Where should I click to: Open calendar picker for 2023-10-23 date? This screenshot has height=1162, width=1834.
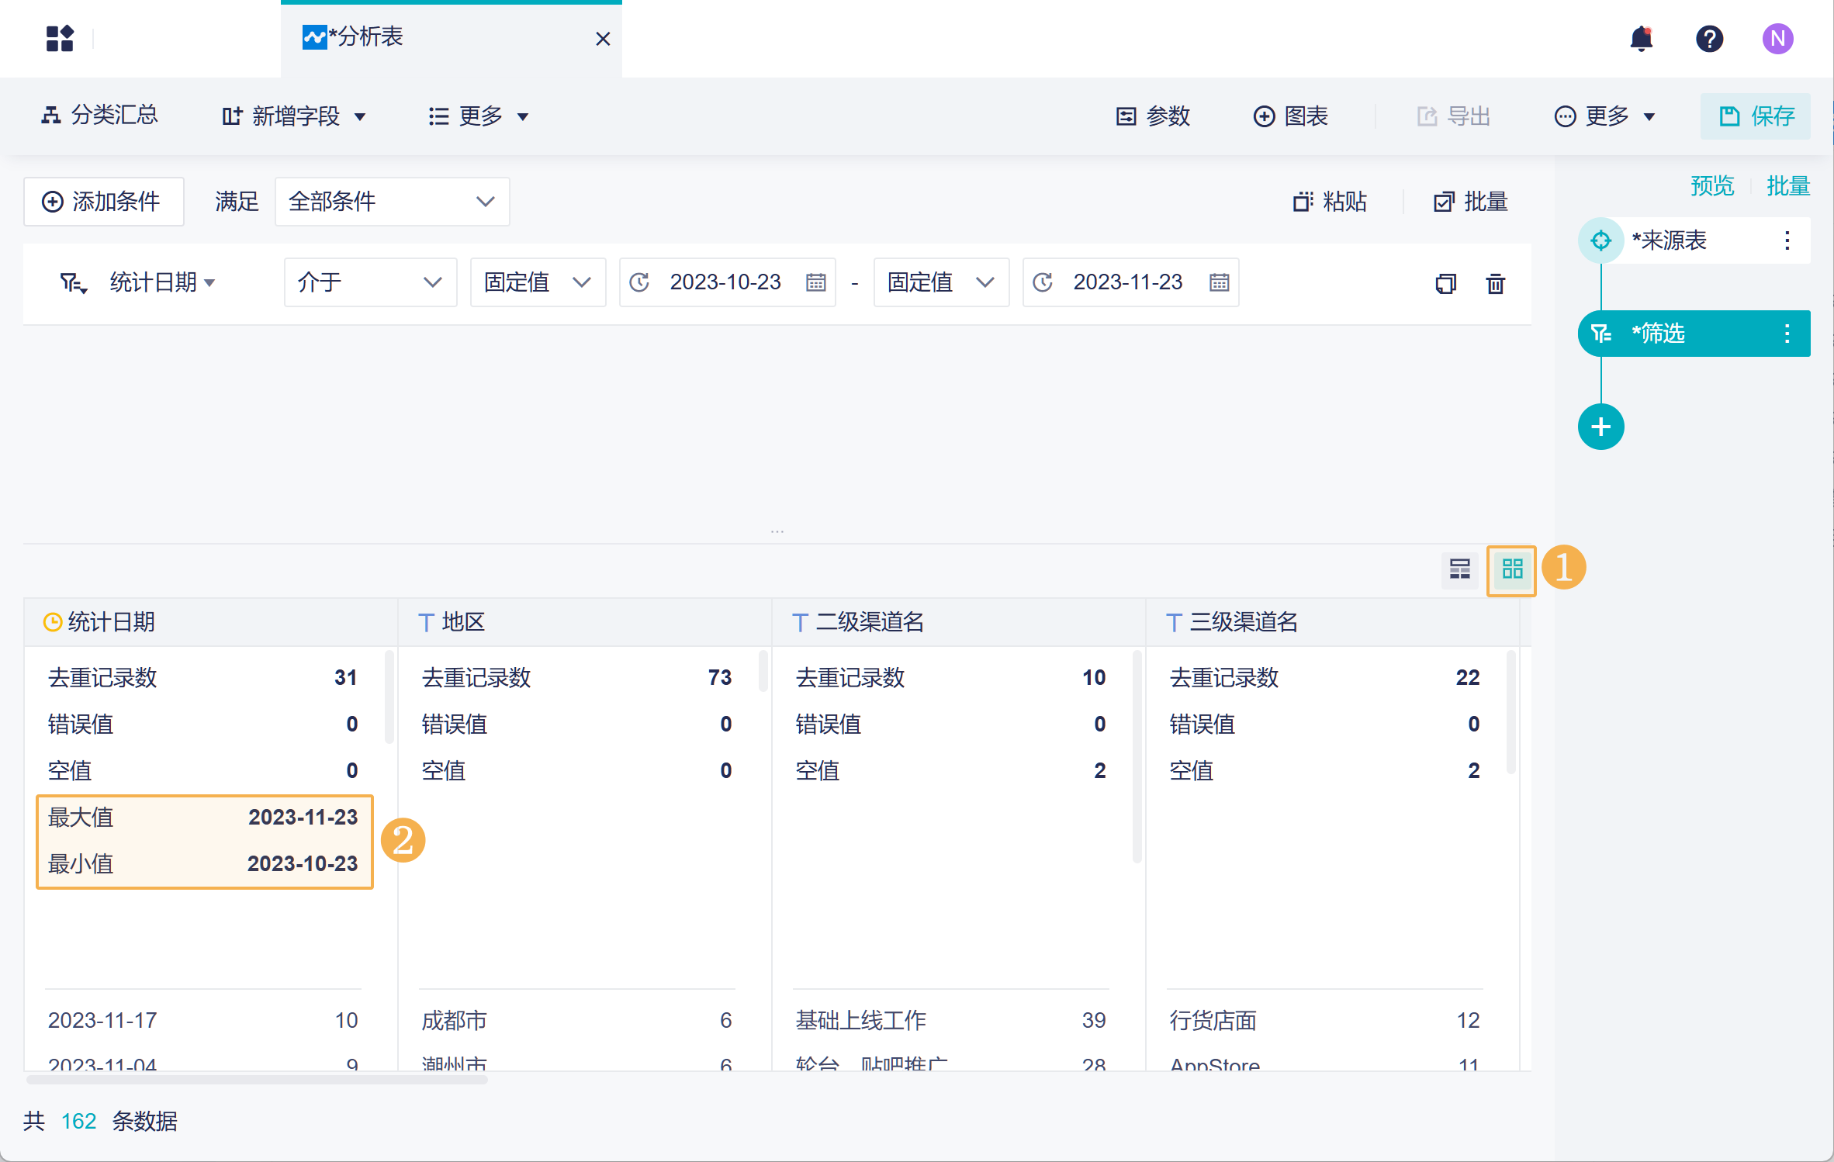(x=815, y=282)
